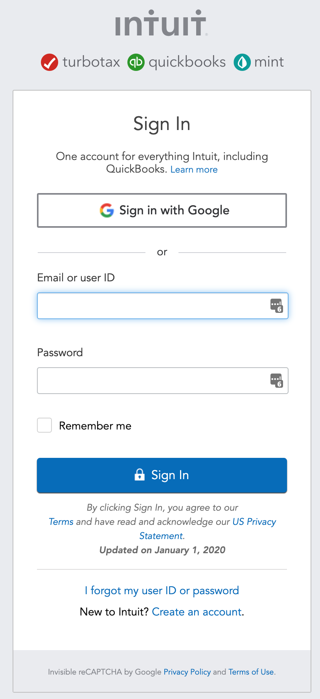Click the lock icon on Sign In button

pyautogui.click(x=140, y=475)
